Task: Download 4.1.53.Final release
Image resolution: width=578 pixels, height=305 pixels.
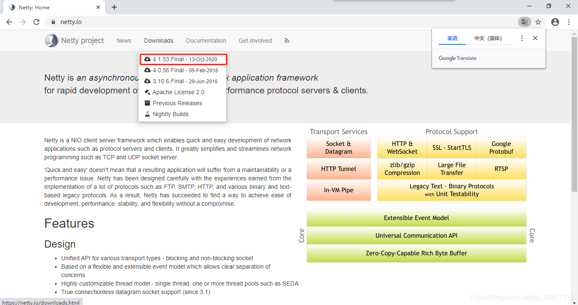Action: click(183, 59)
